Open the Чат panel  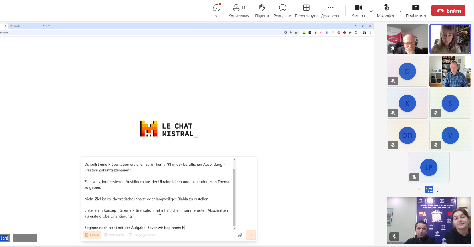[x=217, y=11]
